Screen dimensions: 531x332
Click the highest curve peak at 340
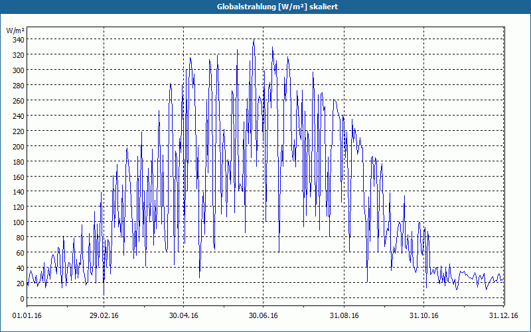click(x=254, y=39)
